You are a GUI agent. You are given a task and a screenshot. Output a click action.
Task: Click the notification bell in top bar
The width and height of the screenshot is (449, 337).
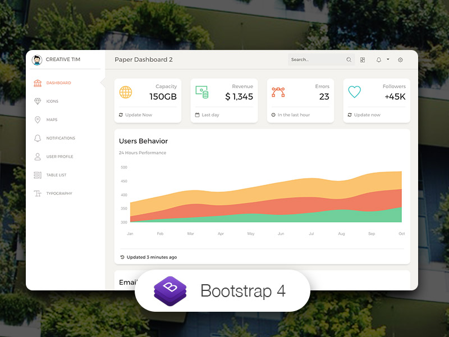tap(378, 60)
